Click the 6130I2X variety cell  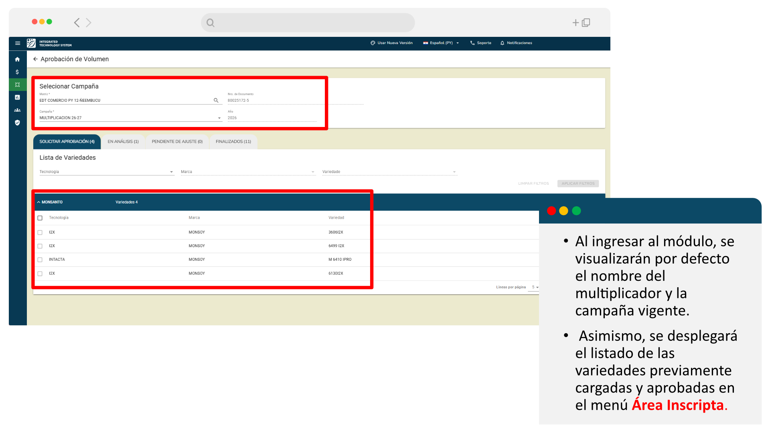point(336,274)
